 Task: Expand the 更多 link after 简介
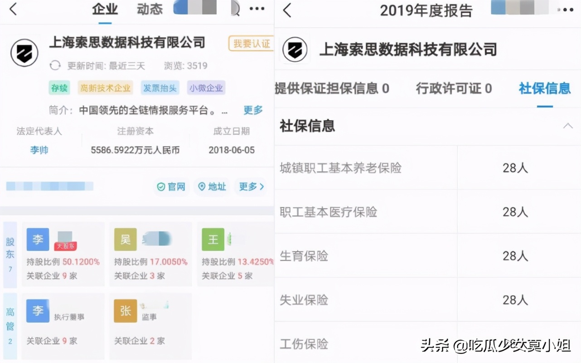252,110
